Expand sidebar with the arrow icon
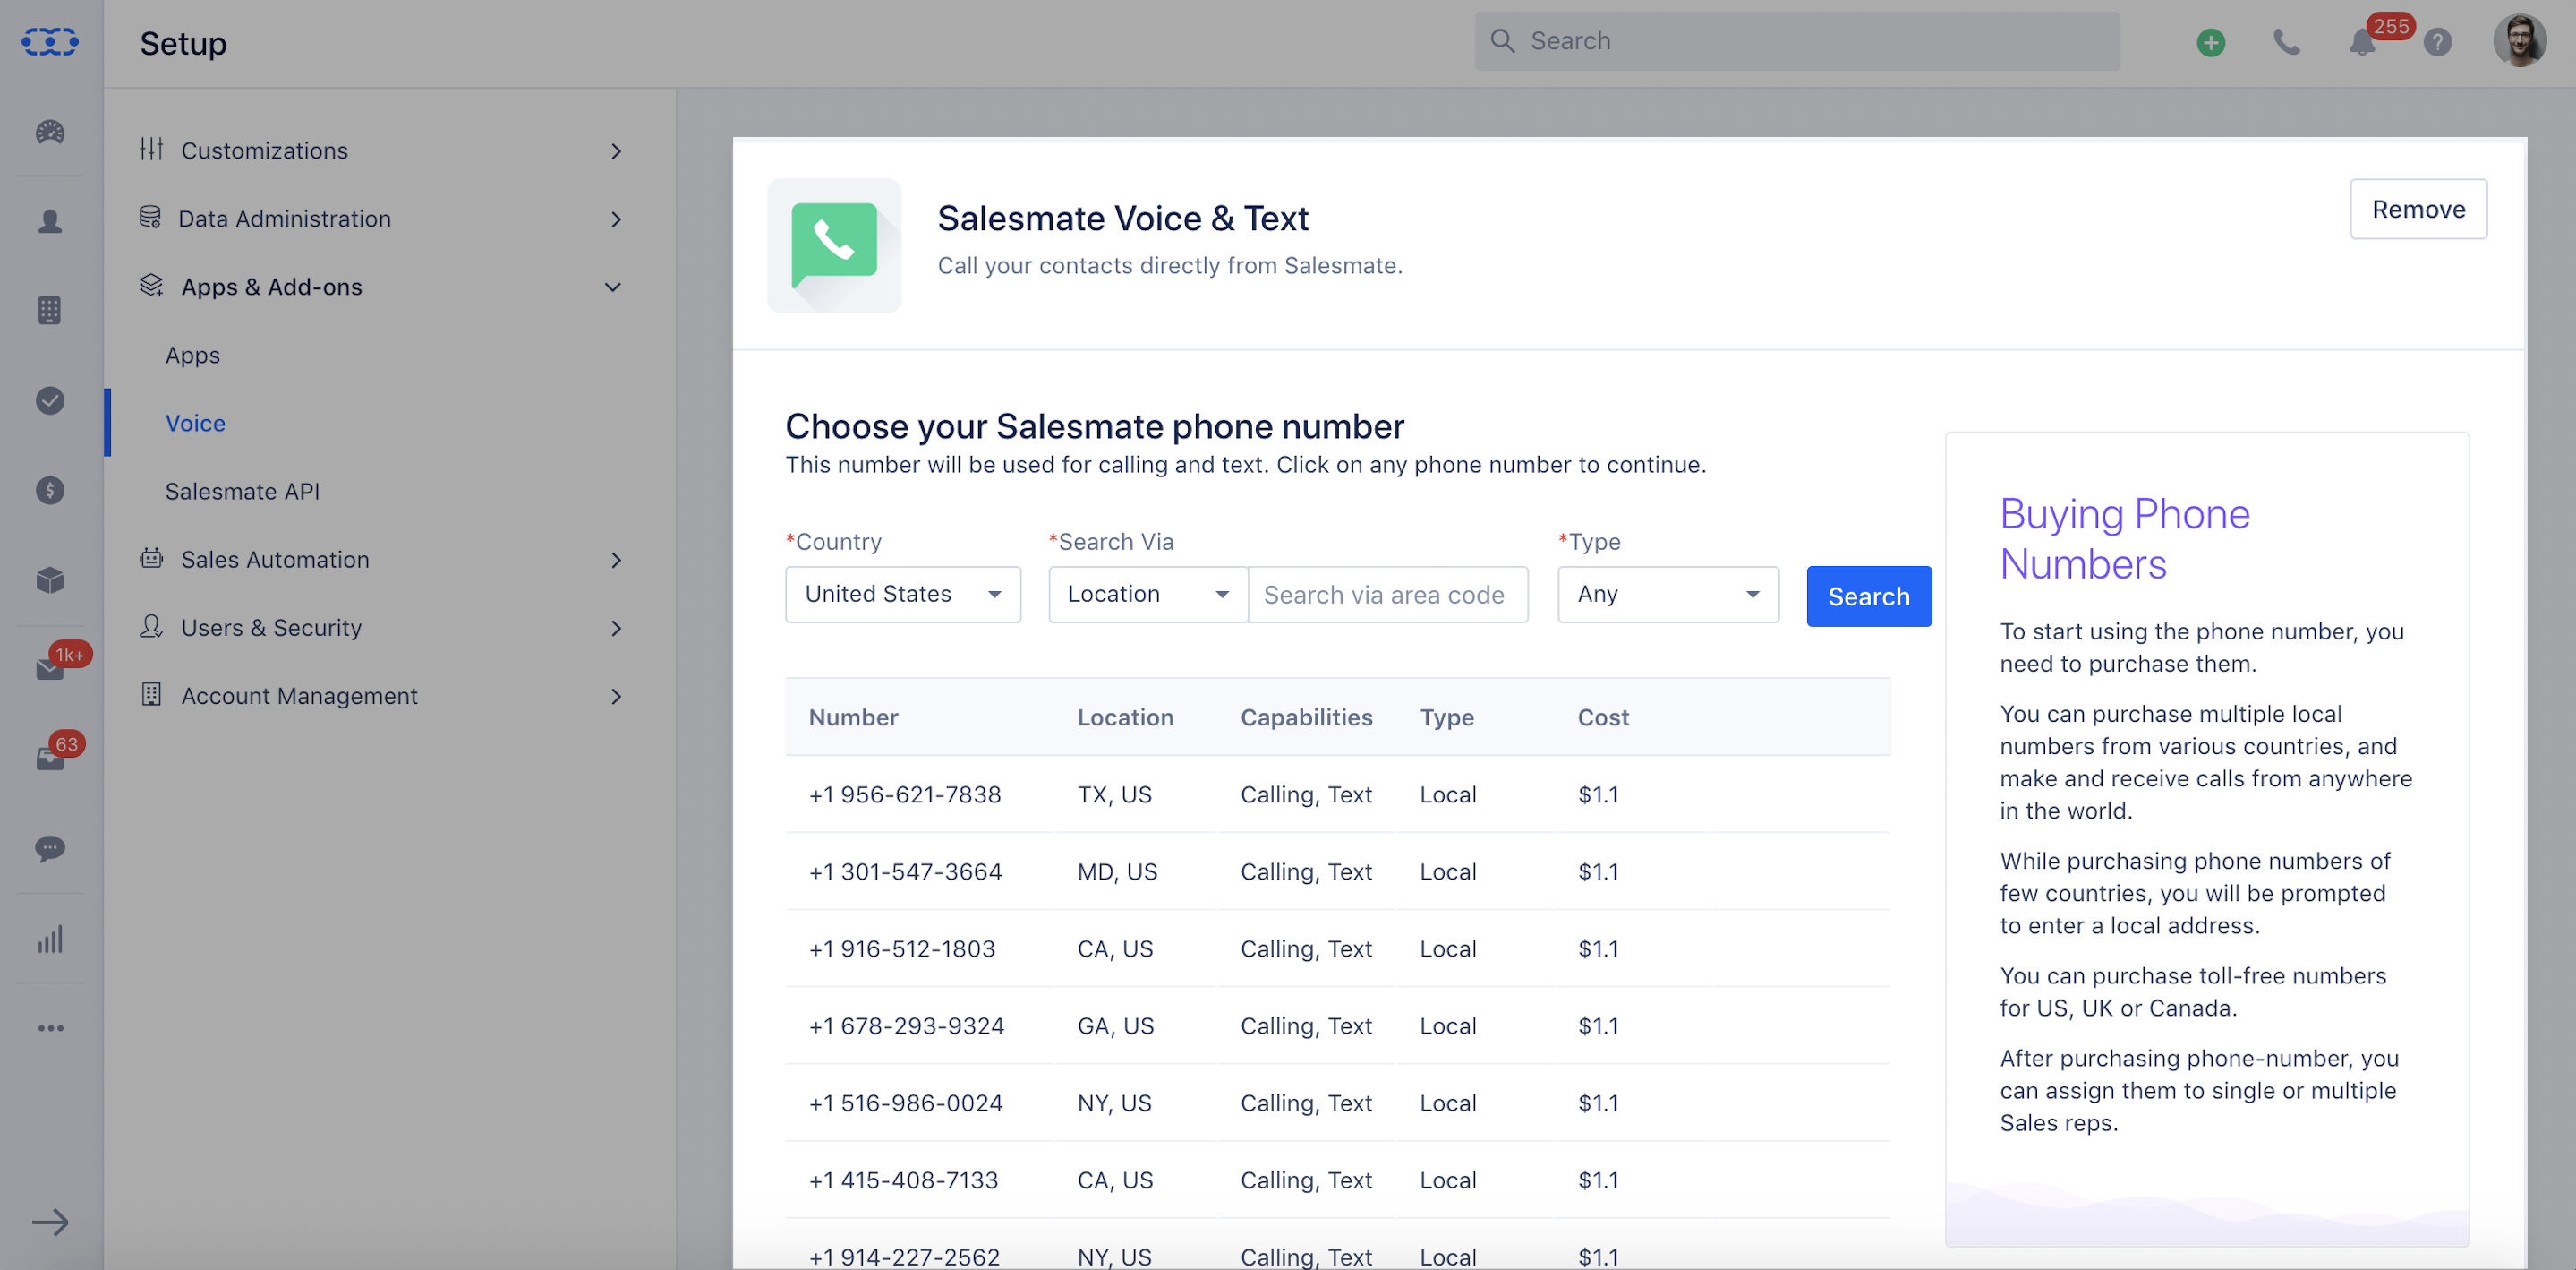The height and width of the screenshot is (1270, 2576). (x=50, y=1222)
